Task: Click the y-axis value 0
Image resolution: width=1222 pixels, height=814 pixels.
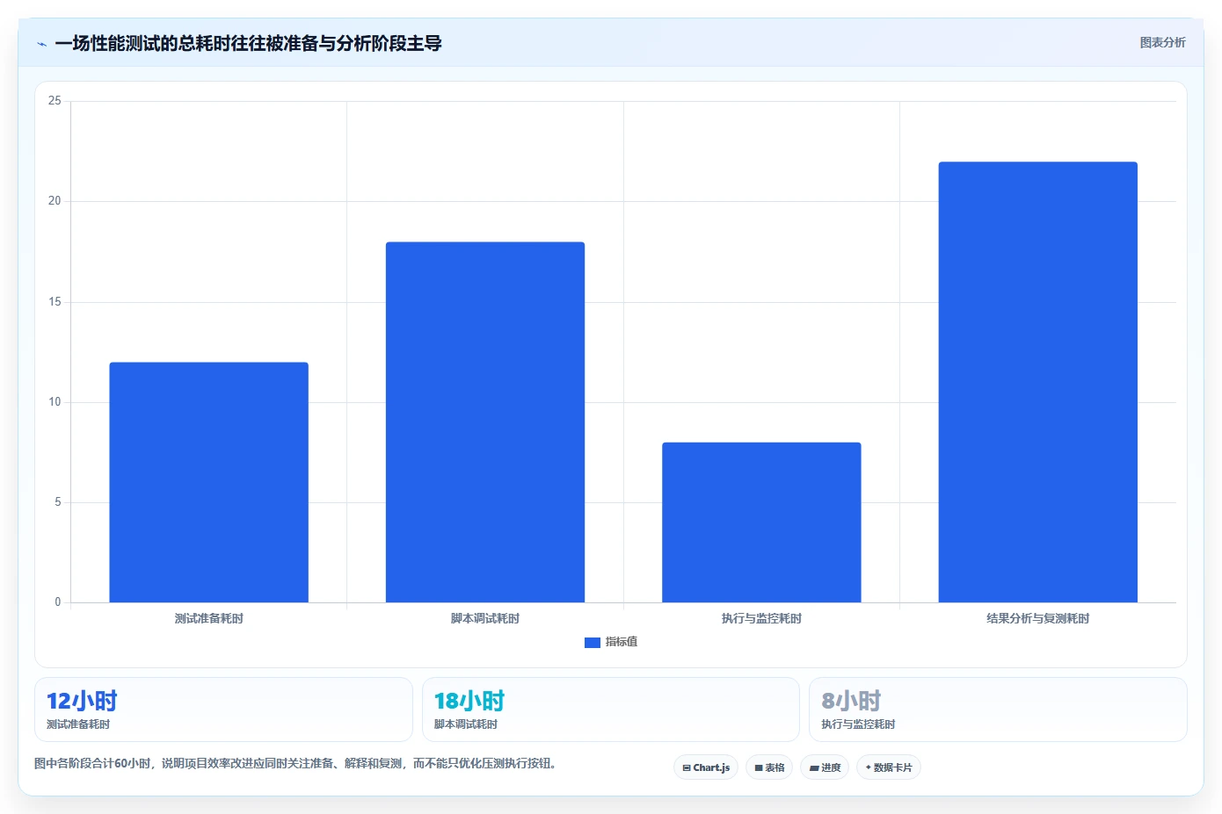Action: [58, 602]
